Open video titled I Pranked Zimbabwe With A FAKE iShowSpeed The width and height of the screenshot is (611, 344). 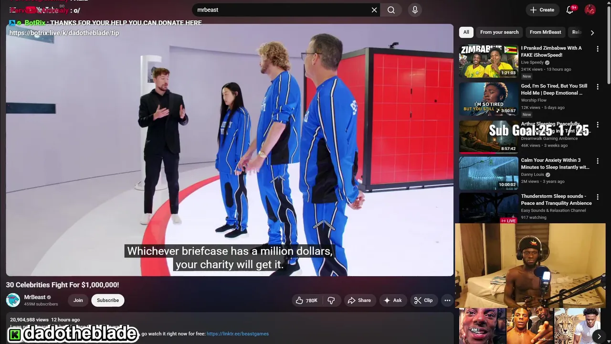pyautogui.click(x=551, y=51)
